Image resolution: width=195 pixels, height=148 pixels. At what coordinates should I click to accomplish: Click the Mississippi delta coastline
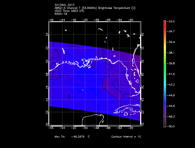pos(87,64)
